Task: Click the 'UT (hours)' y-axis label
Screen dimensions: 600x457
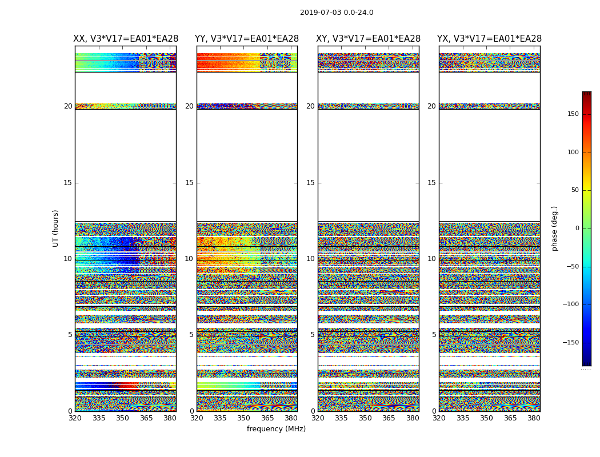Action: [55, 228]
